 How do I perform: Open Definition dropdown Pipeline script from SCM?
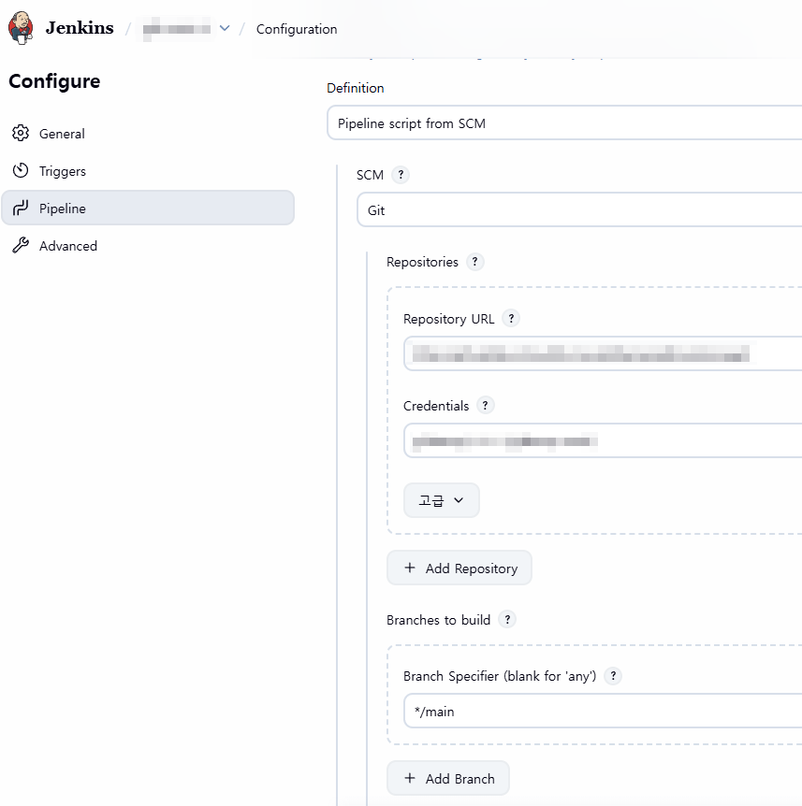tap(564, 122)
